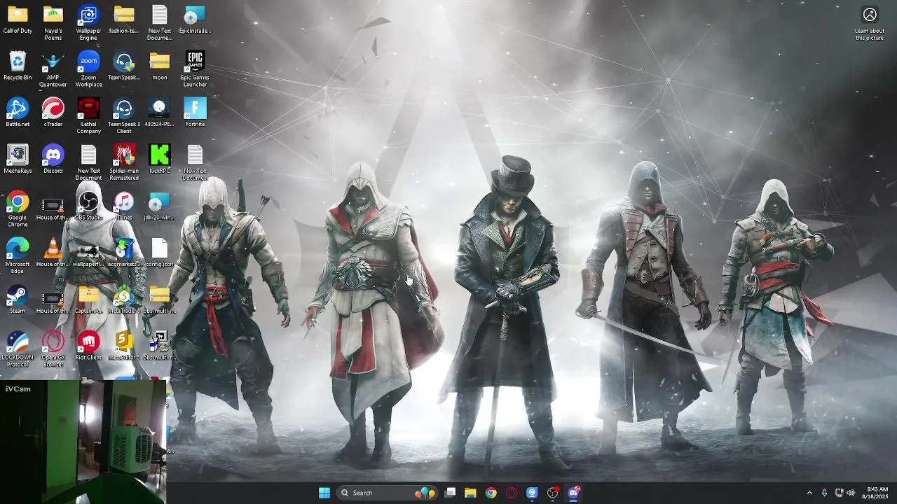897x504 pixels.
Task: Launch Epic Games Launcher
Action: tap(195, 69)
